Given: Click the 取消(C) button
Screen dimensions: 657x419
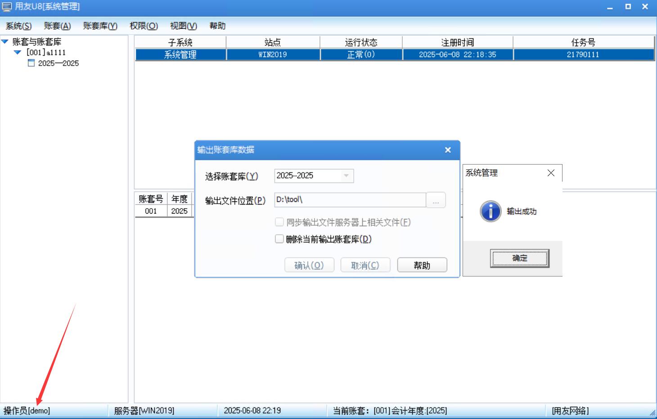Looking at the screenshot, I should (x=365, y=265).
